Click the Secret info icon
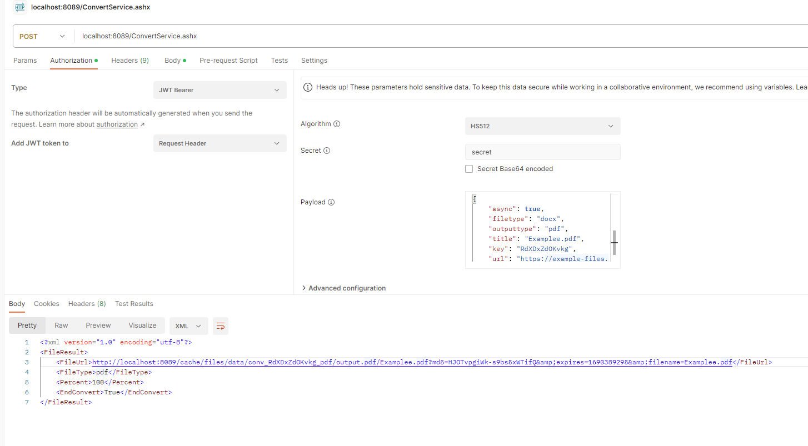808x446 pixels. [x=327, y=151]
